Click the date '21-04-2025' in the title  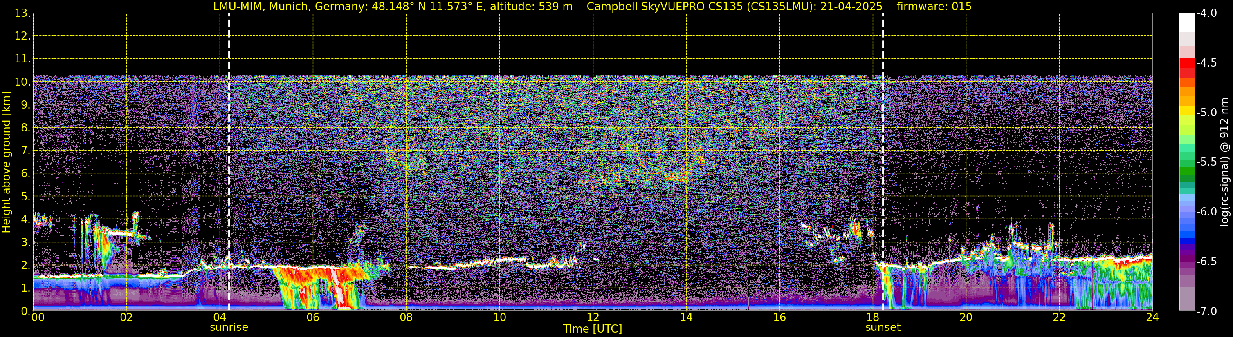pyautogui.click(x=852, y=7)
